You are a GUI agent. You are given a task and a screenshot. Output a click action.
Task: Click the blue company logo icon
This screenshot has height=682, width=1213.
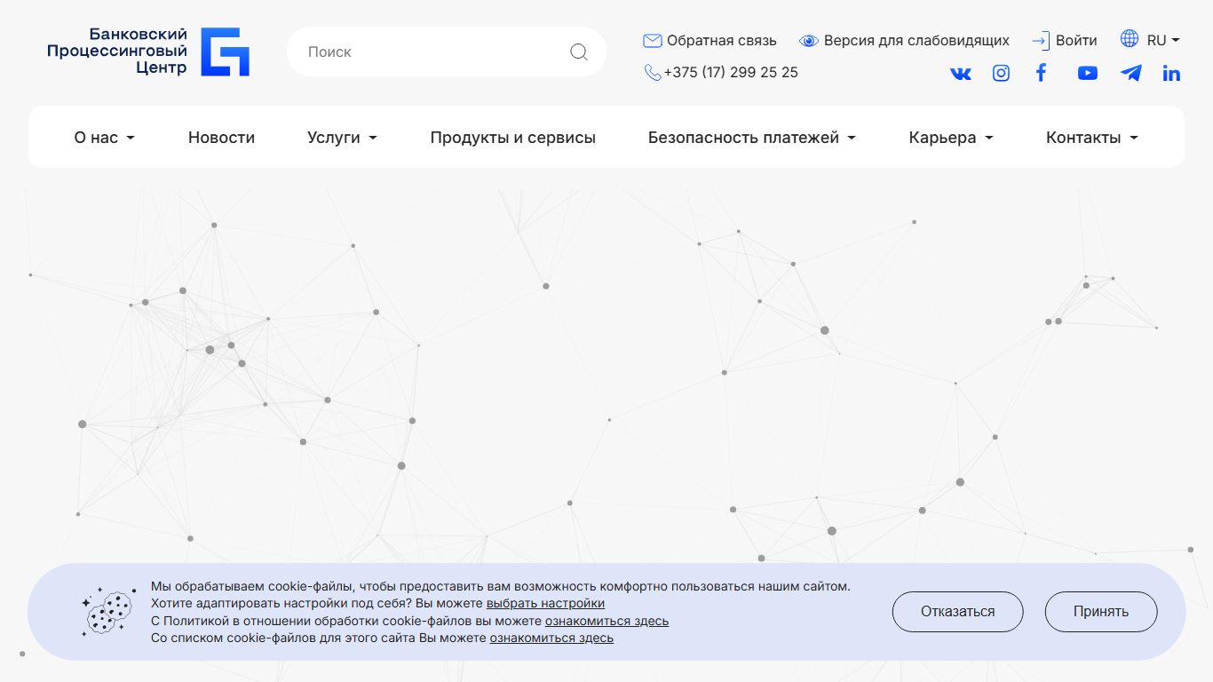point(225,52)
